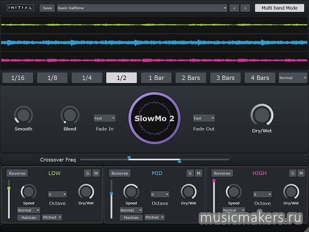Screen dimensions: 309x232
Task: Open the MID band Octave dropdown
Action: tap(160, 194)
